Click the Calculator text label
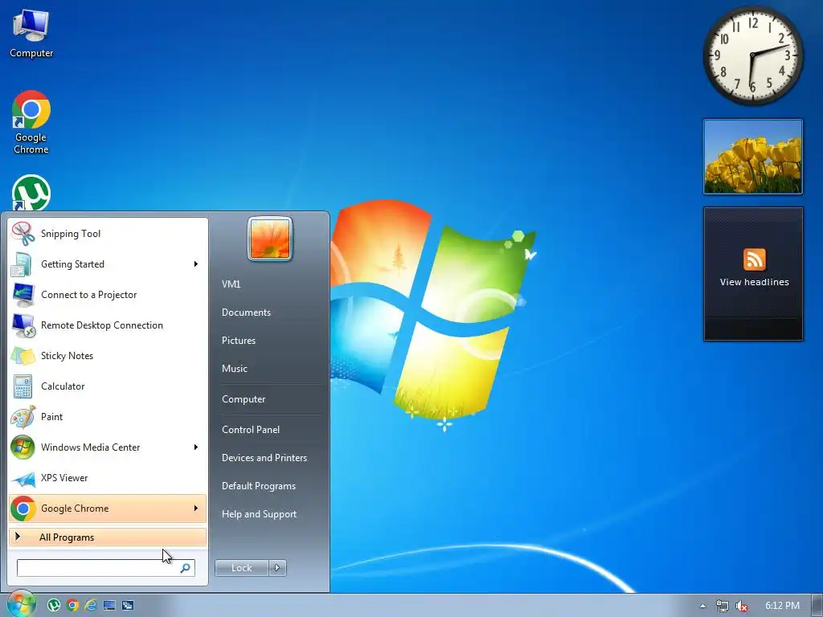The height and width of the screenshot is (617, 823). tap(63, 386)
